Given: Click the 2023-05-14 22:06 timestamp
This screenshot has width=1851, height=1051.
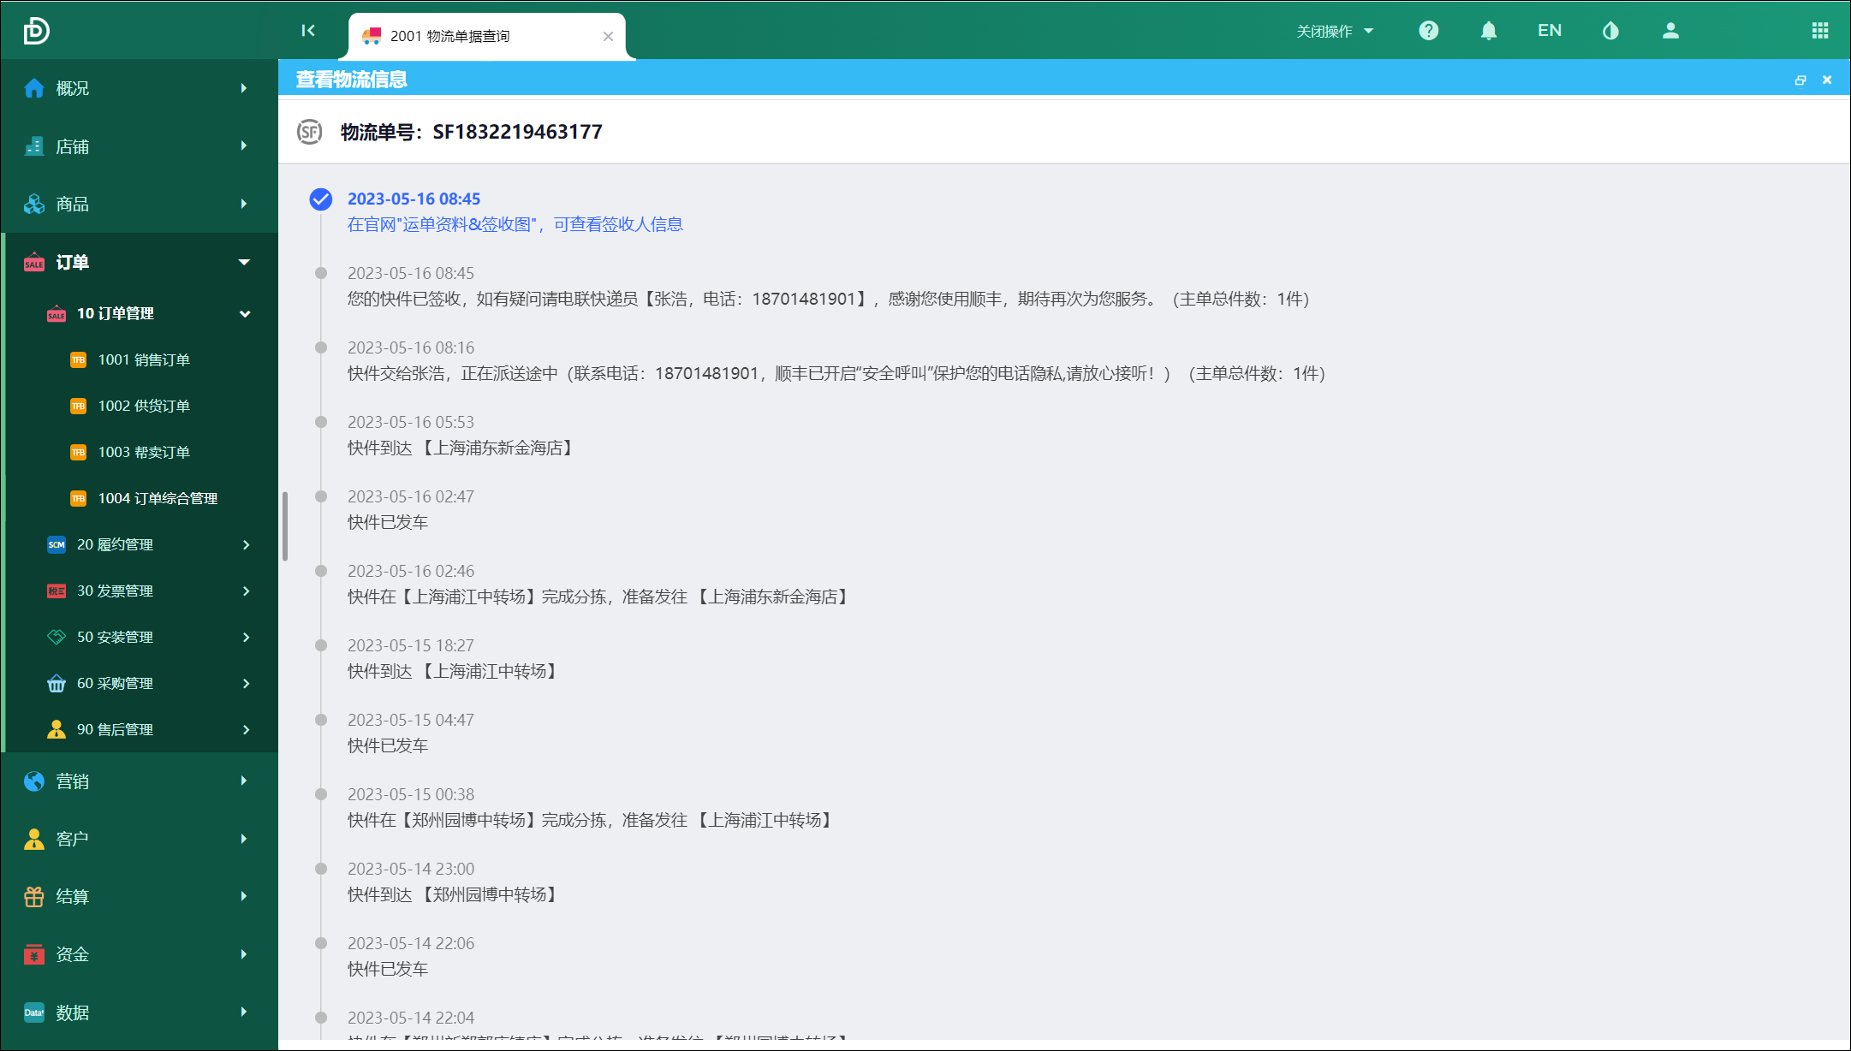Looking at the screenshot, I should pyautogui.click(x=411, y=943).
